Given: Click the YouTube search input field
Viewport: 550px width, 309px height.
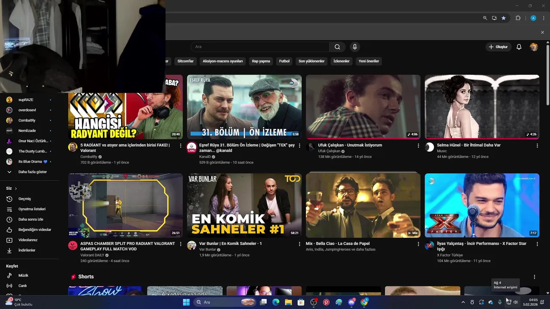Looking at the screenshot, I should click(260, 47).
